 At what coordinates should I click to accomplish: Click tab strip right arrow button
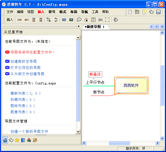point(157,27)
